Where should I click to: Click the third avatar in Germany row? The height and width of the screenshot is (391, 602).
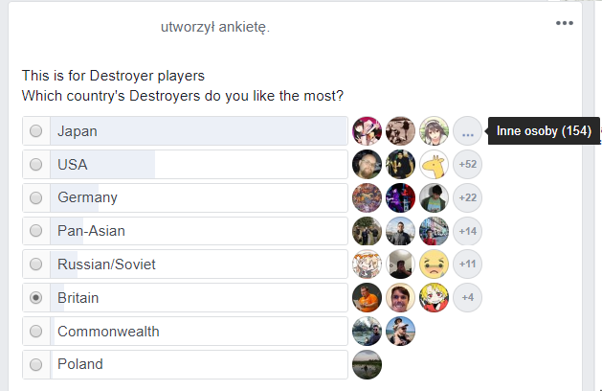pos(435,198)
